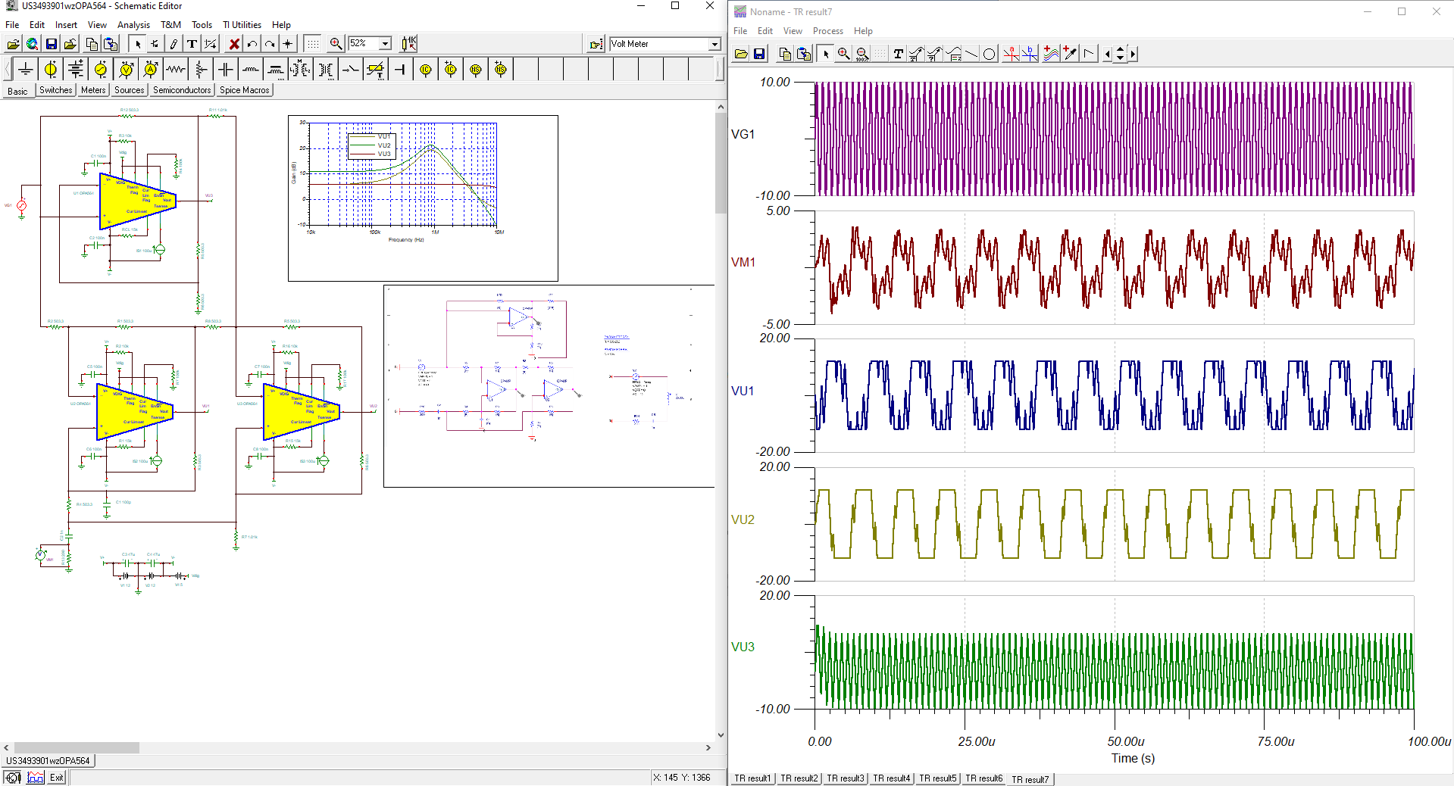Redo the last schematic action
Screen dimensions: 1454x786
270,44
